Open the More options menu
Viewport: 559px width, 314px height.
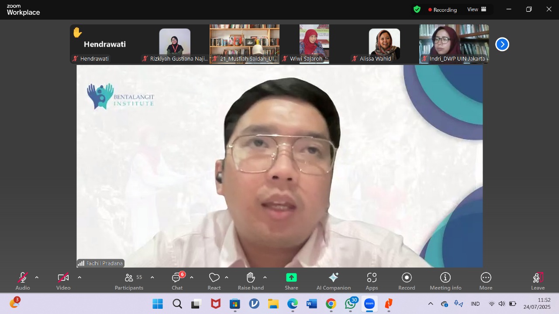[x=486, y=281]
